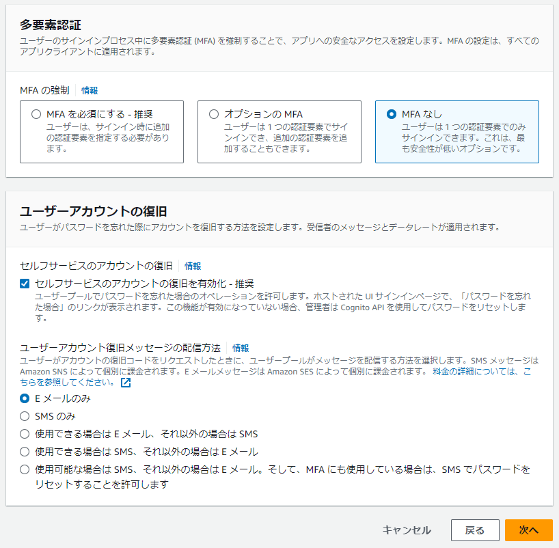Click the 戻る button
This screenshot has width=559, height=548.
point(475,530)
